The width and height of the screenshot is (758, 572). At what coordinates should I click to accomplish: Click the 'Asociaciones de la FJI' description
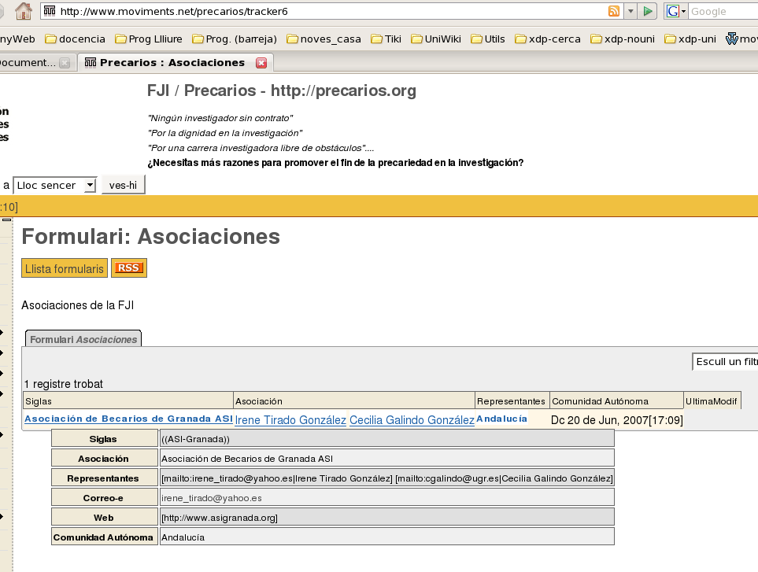[x=77, y=305]
